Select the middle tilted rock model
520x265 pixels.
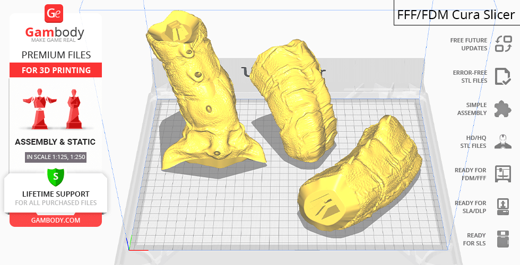tap(293, 101)
